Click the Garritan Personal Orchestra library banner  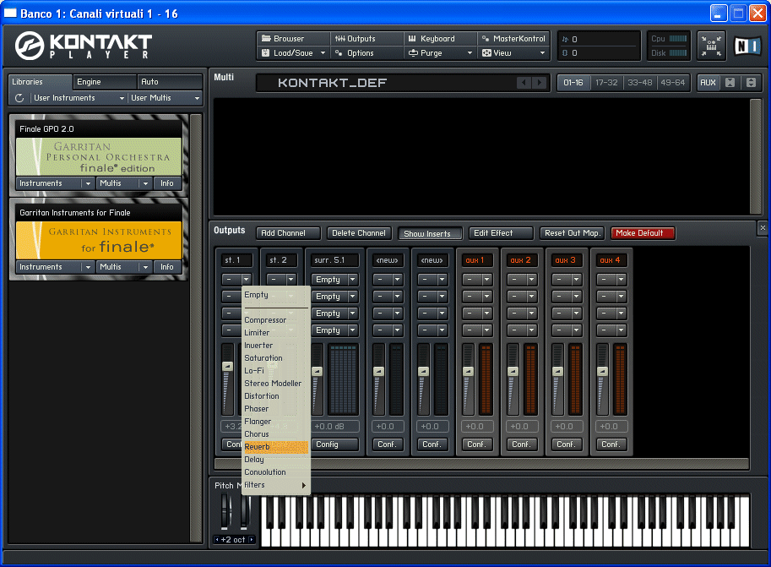click(99, 156)
